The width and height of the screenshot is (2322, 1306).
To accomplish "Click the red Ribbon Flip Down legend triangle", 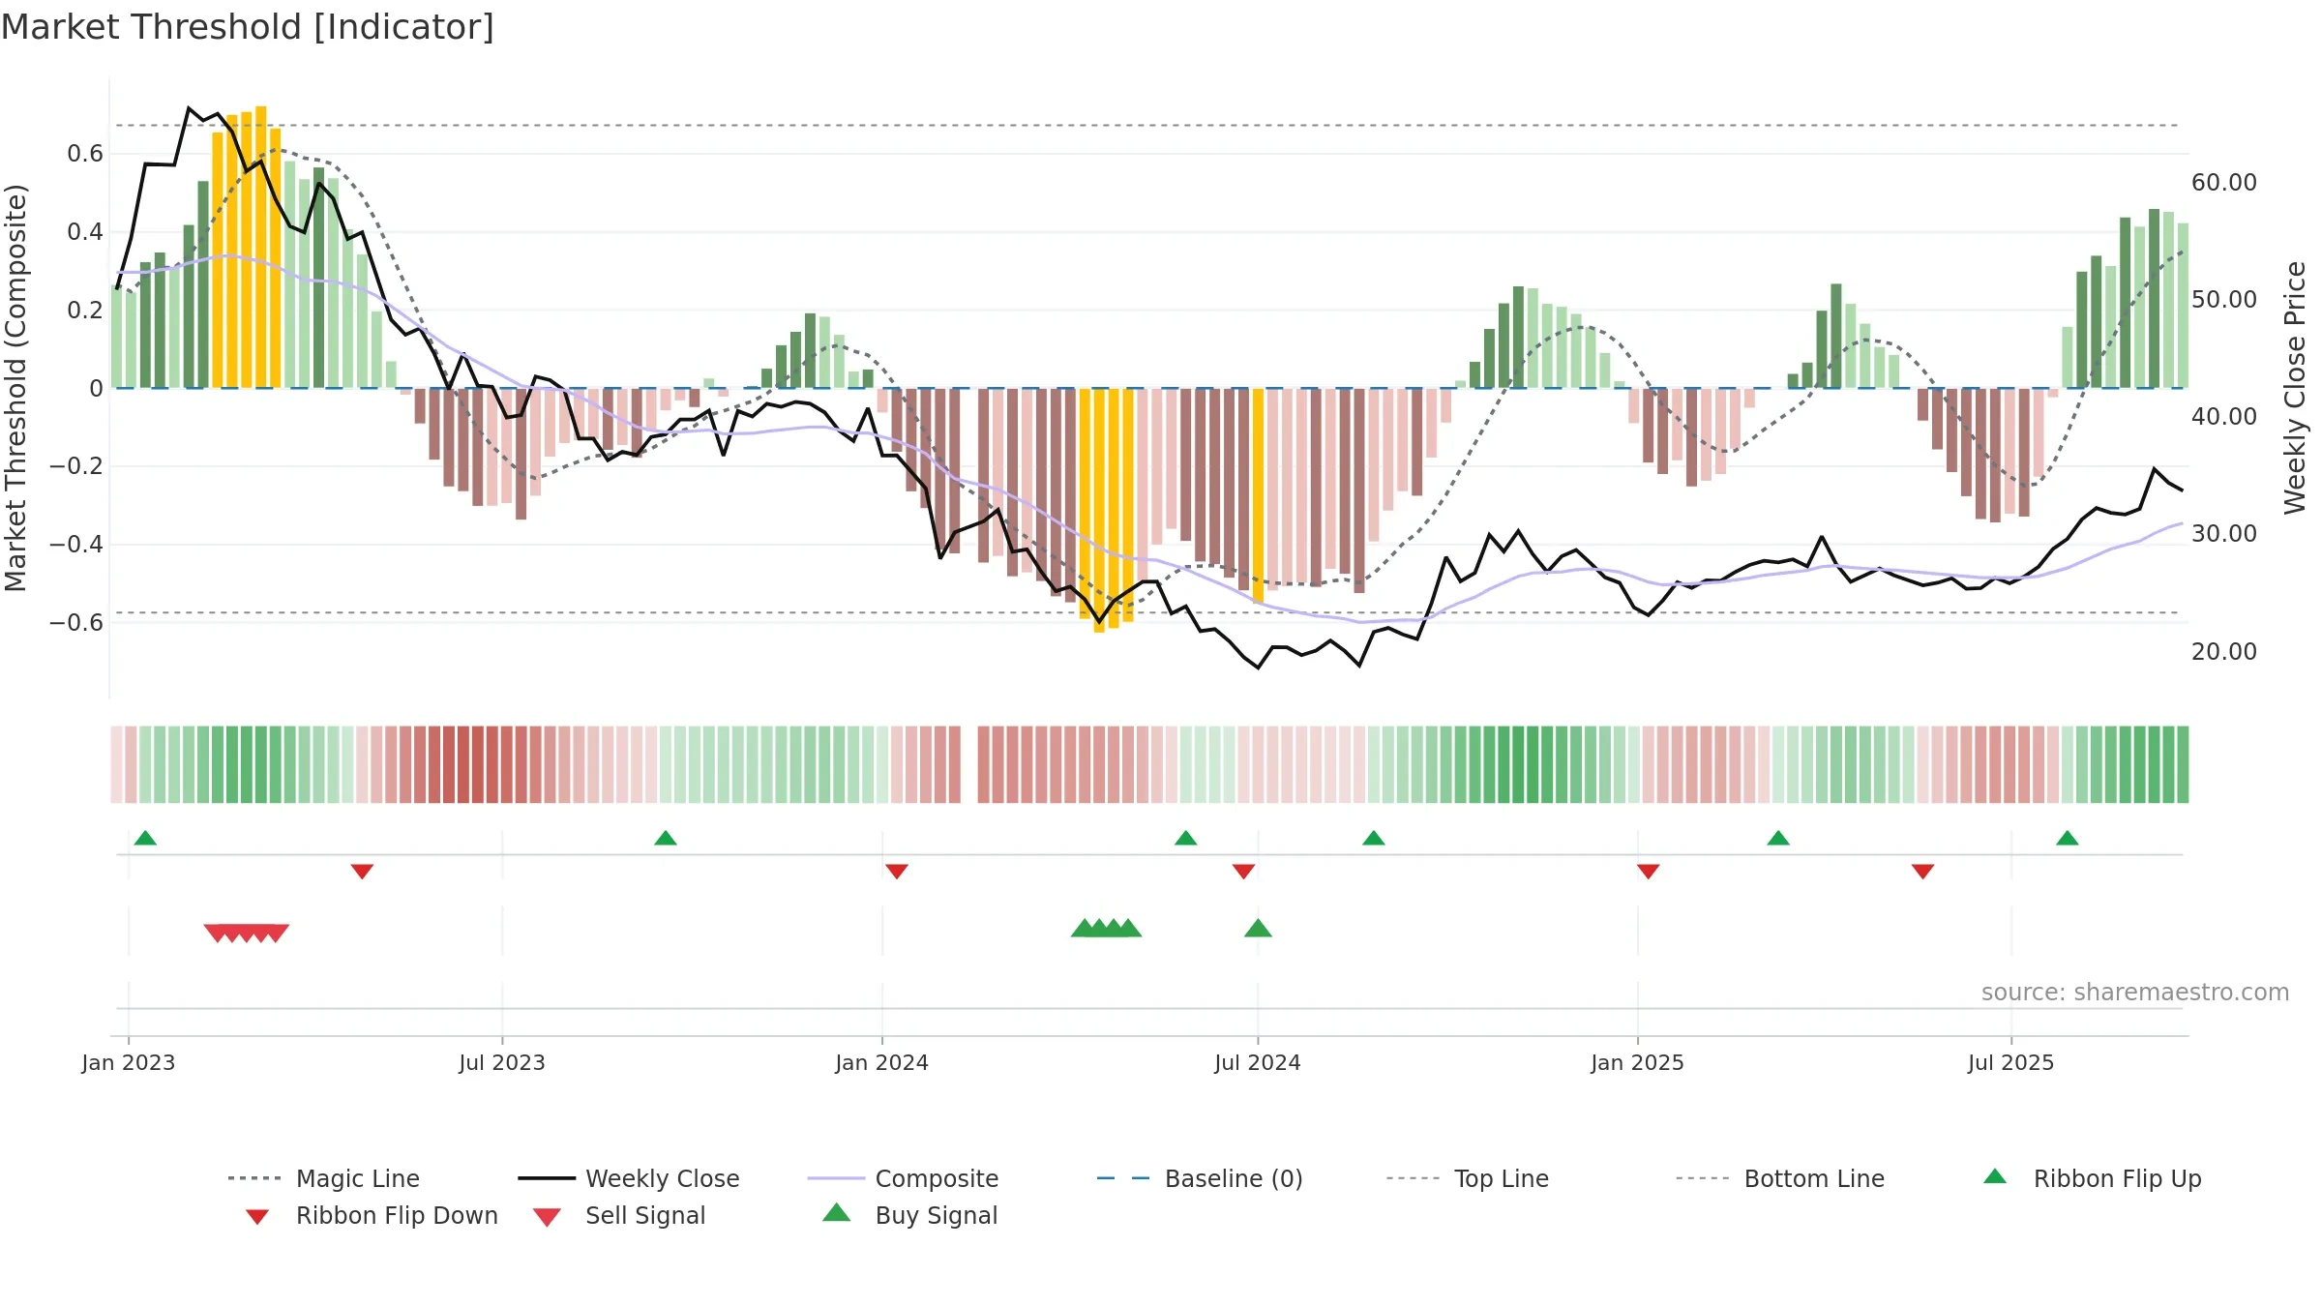I will [257, 1217].
